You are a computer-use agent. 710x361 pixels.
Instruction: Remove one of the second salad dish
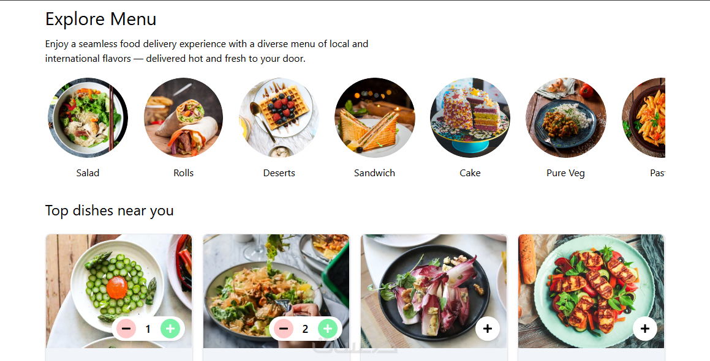coord(284,329)
